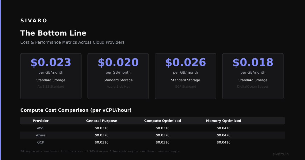
Task: Click the Memory Optimized column header
Action: pyautogui.click(x=224, y=121)
